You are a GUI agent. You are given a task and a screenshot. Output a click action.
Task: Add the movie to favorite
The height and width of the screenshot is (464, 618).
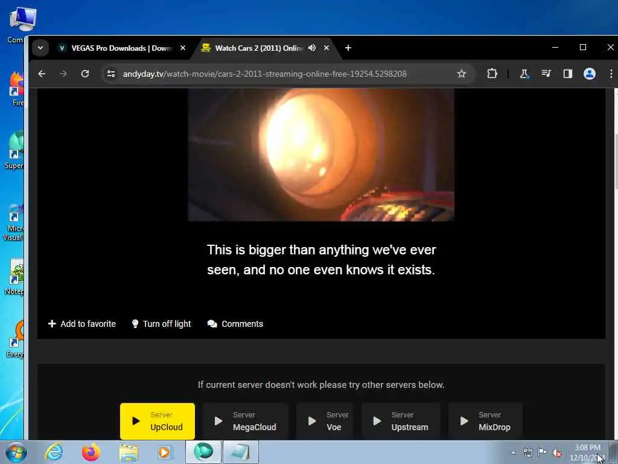point(82,324)
